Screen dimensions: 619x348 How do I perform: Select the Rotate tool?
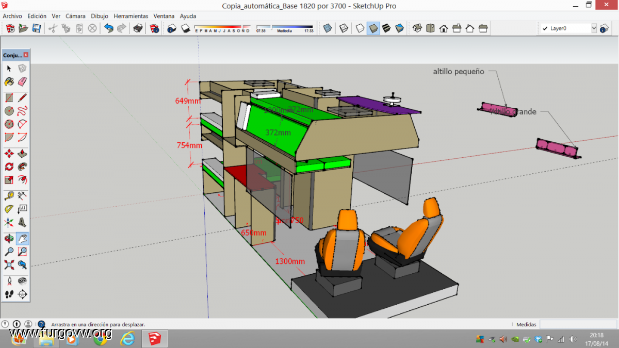click(9, 167)
